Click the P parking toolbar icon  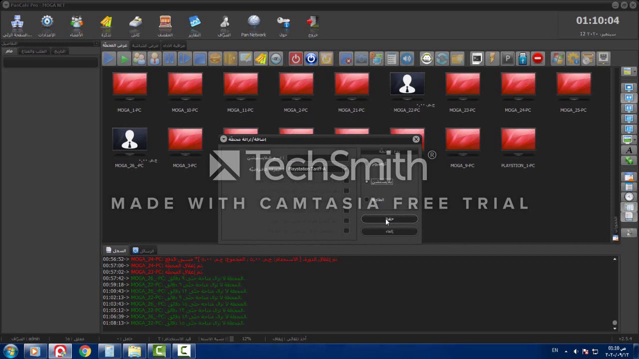click(508, 59)
